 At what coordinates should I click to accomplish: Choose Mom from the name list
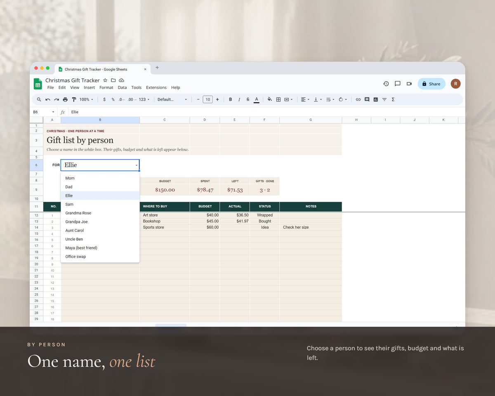[100, 178]
